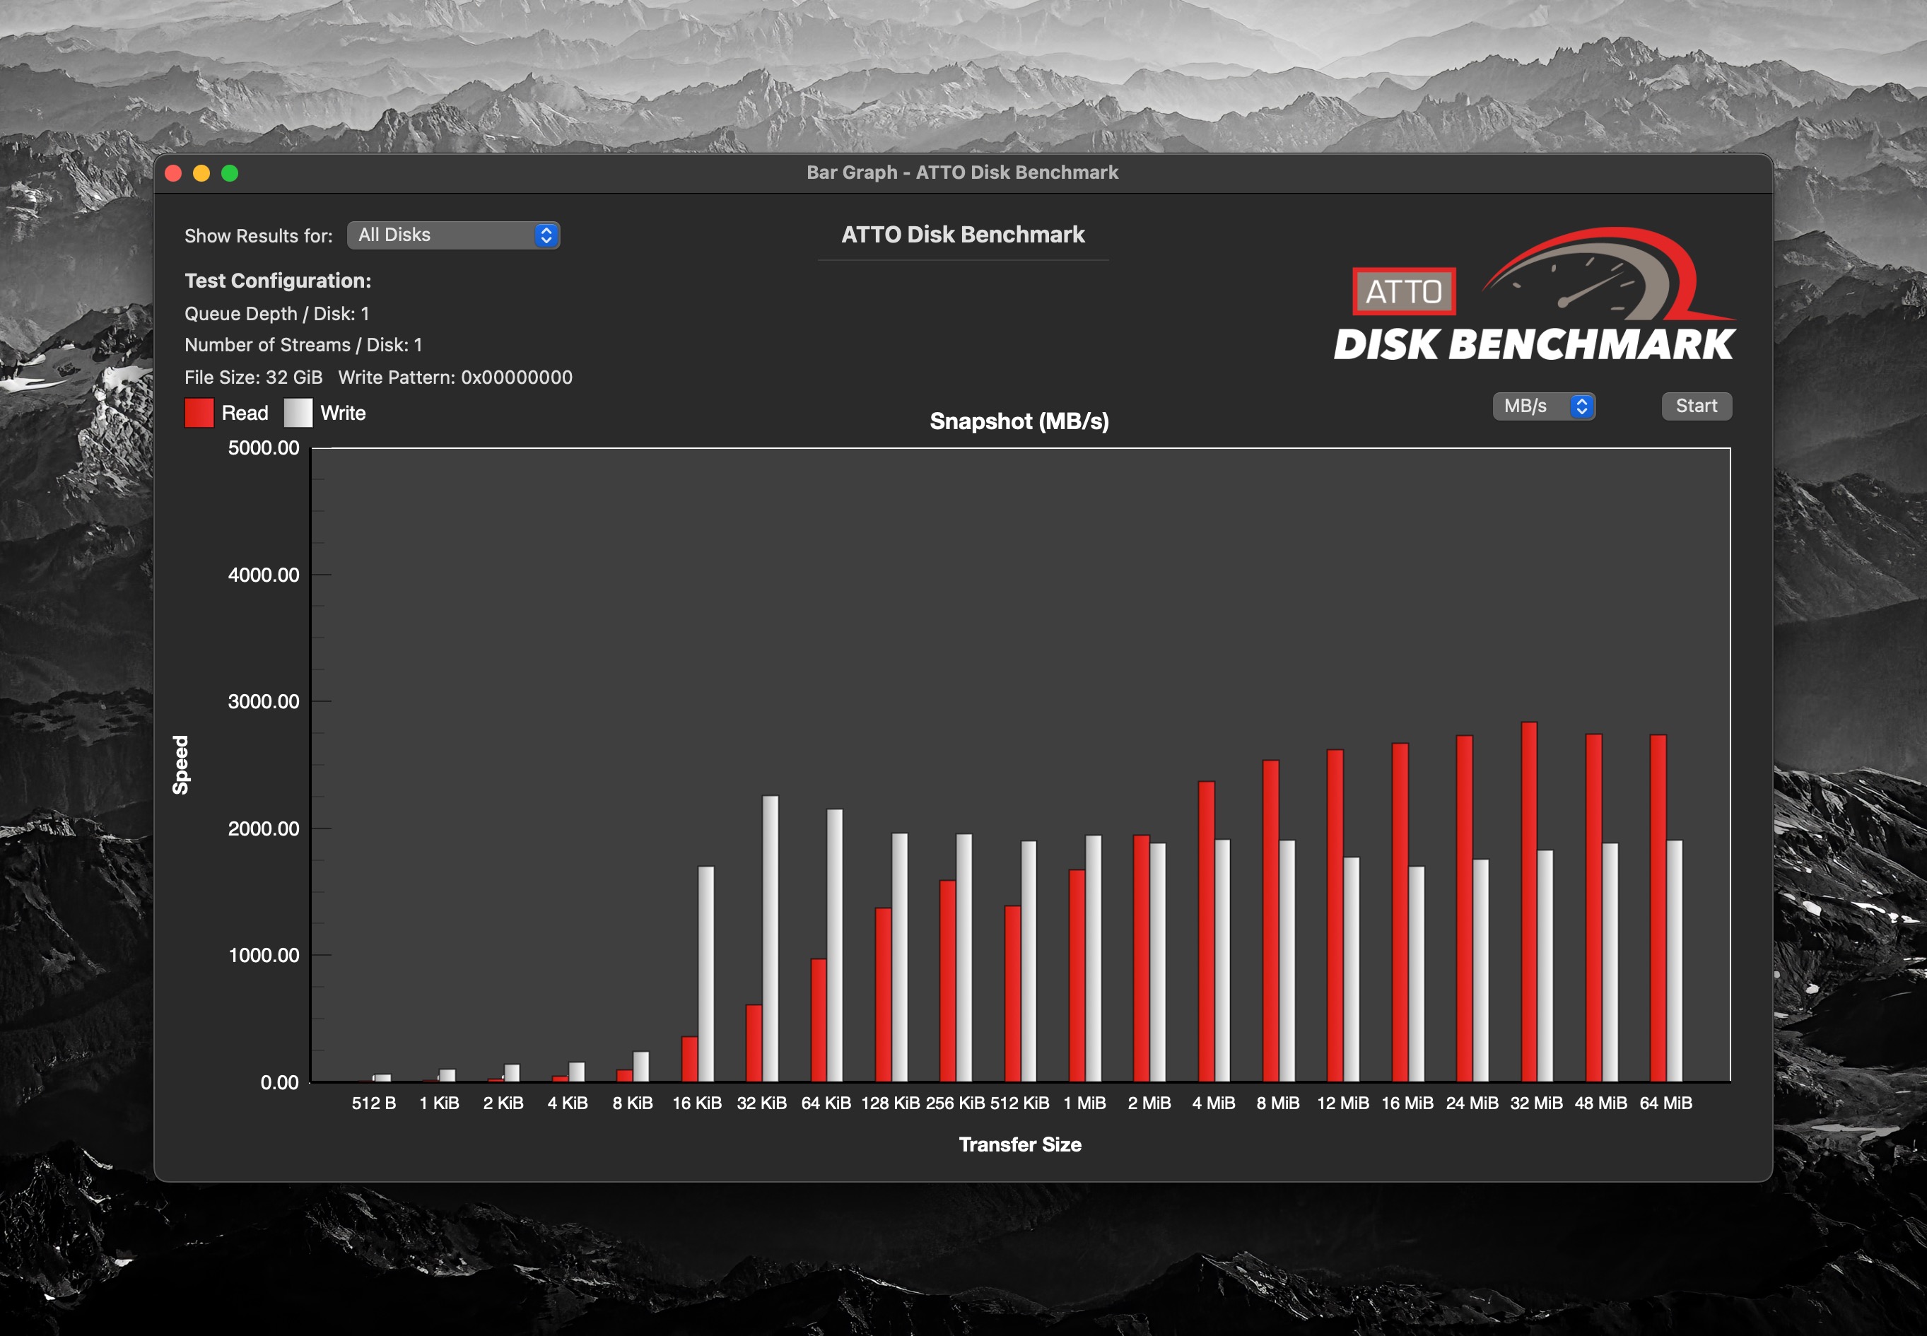The image size is (1927, 1336).
Task: Click the white Write legend swatch
Action: point(298,413)
